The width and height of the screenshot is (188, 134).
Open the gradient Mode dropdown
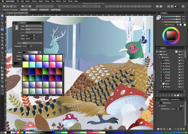(34, 26)
